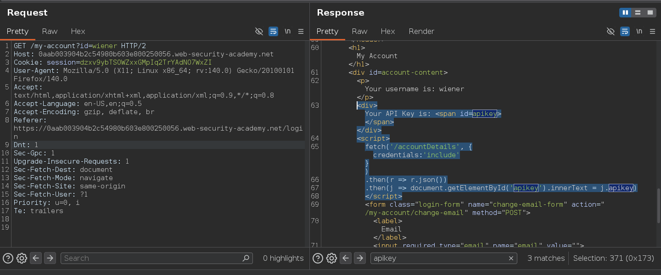Click the 'Your API Key is' line
The height and width of the screenshot is (275, 661).
coord(433,114)
